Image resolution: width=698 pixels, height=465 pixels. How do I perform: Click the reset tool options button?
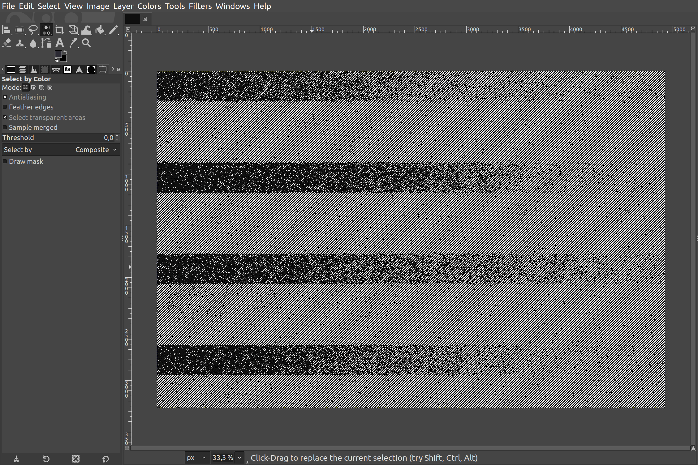(x=106, y=459)
